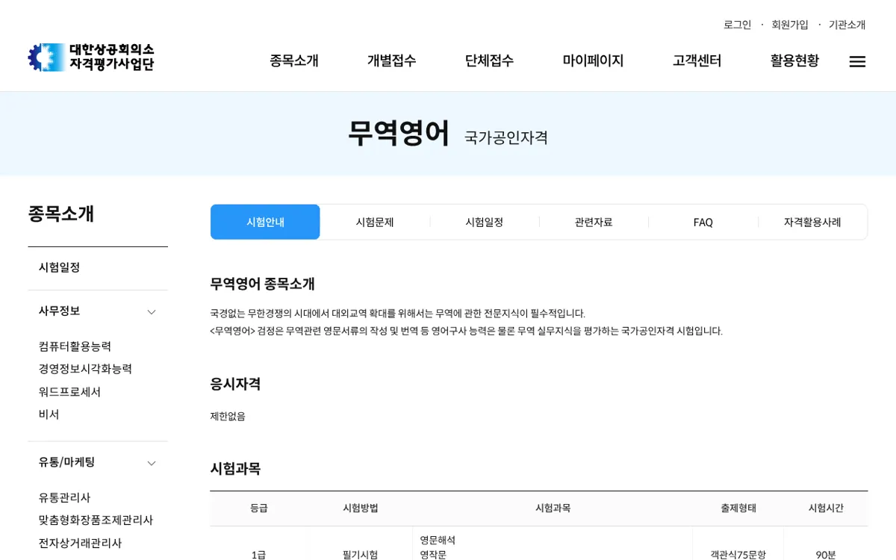Screen dimensions: 896x560
Task: Click the 등급 table header
Action: pyautogui.click(x=259, y=508)
